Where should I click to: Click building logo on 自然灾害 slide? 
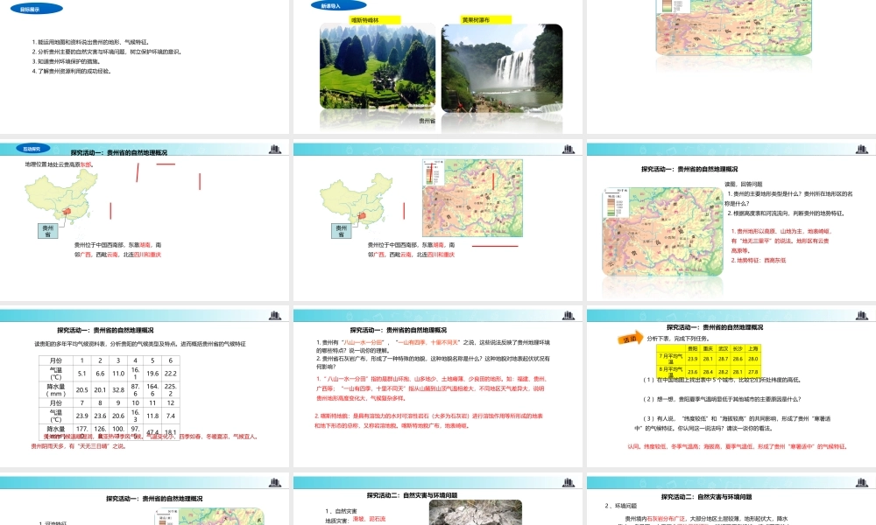(x=569, y=482)
